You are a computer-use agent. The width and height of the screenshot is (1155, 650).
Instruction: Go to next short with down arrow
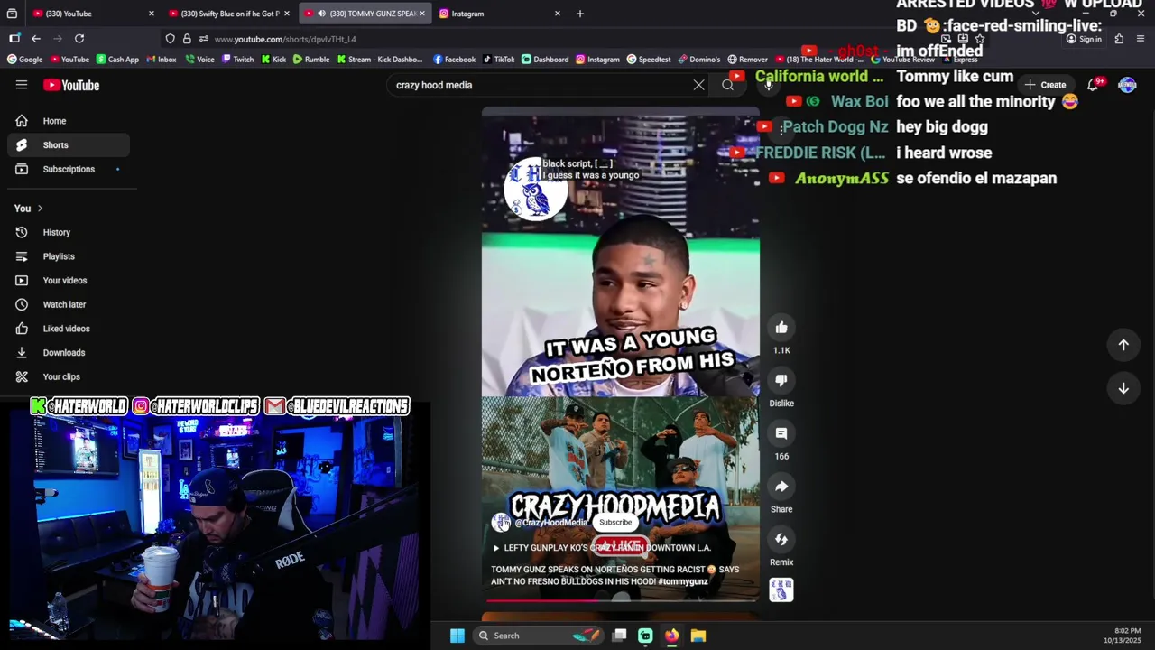pyautogui.click(x=1123, y=388)
